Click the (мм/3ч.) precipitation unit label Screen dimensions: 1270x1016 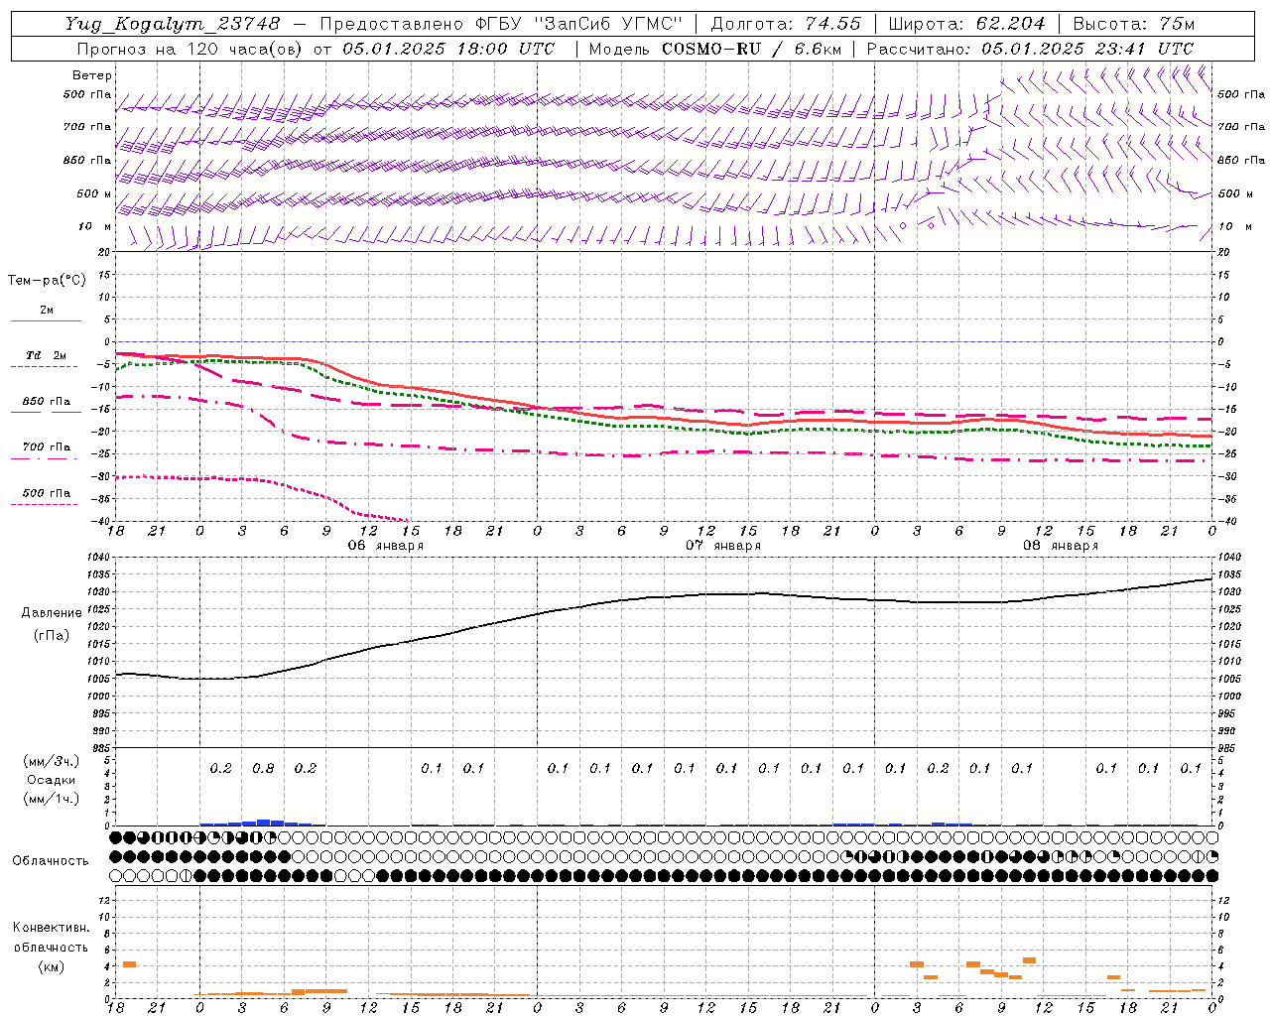tap(52, 761)
